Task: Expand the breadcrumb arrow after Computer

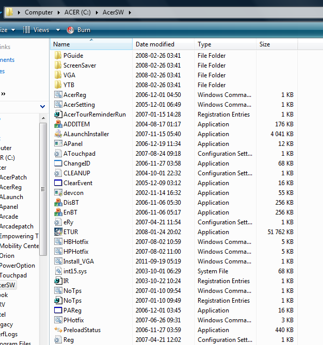Action: tap(59, 12)
